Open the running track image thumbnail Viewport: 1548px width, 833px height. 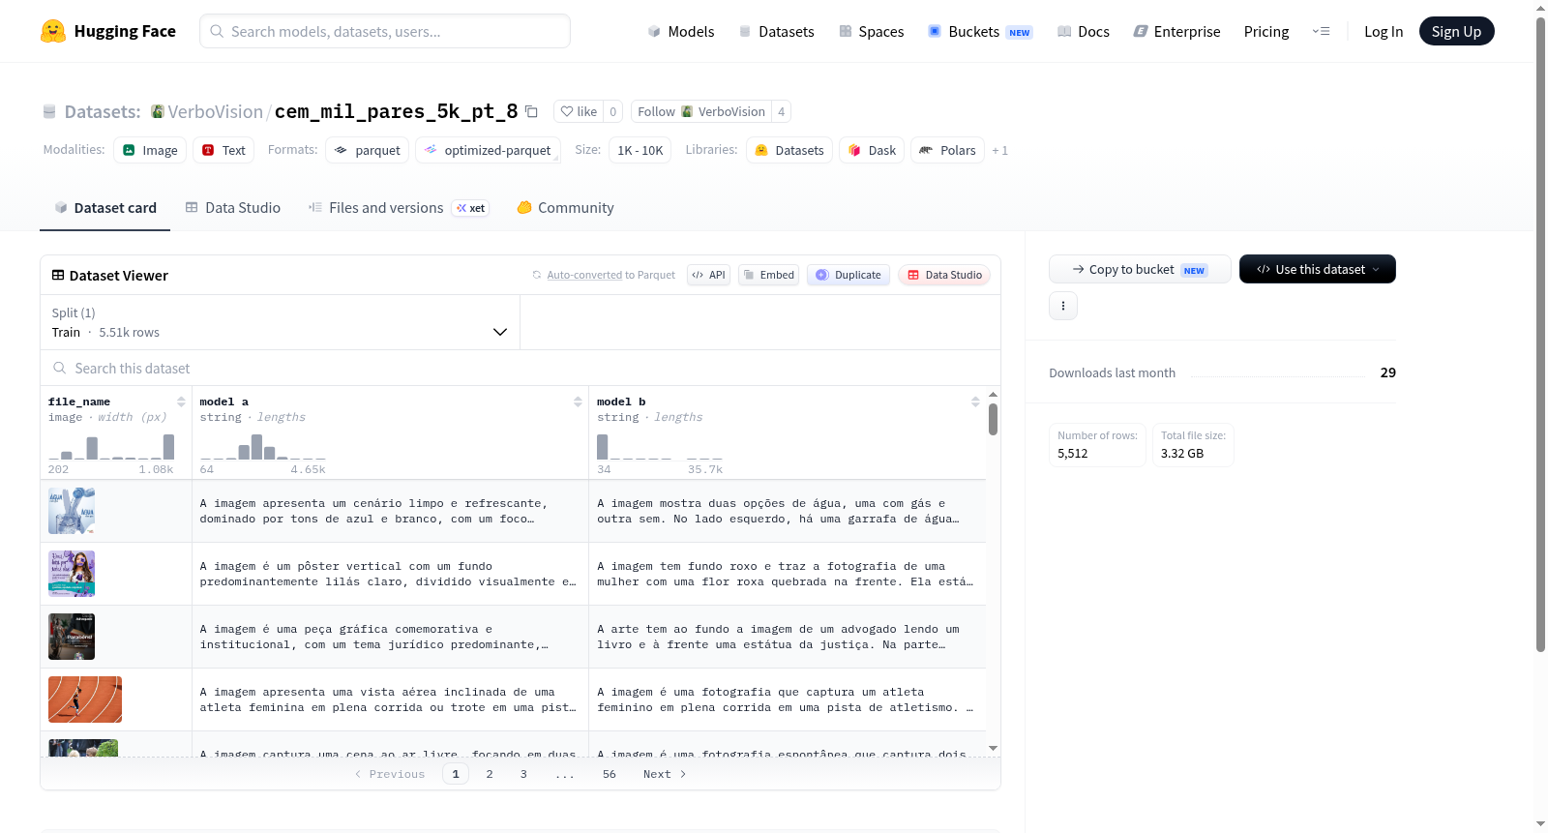pos(85,699)
